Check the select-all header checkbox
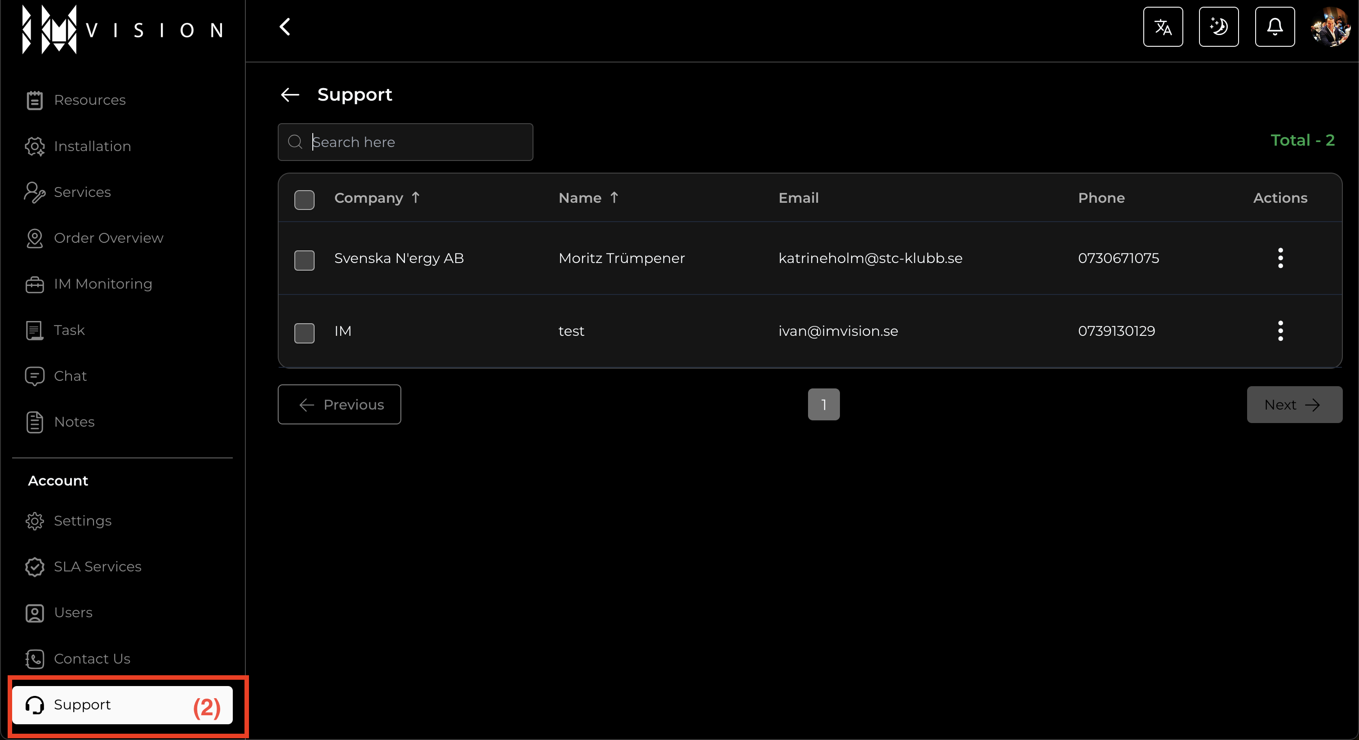Viewport: 1359px width, 740px height. (x=304, y=200)
